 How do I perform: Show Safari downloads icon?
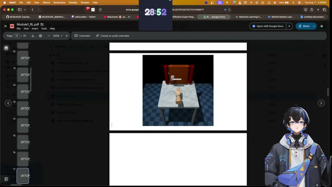click(x=306, y=10)
